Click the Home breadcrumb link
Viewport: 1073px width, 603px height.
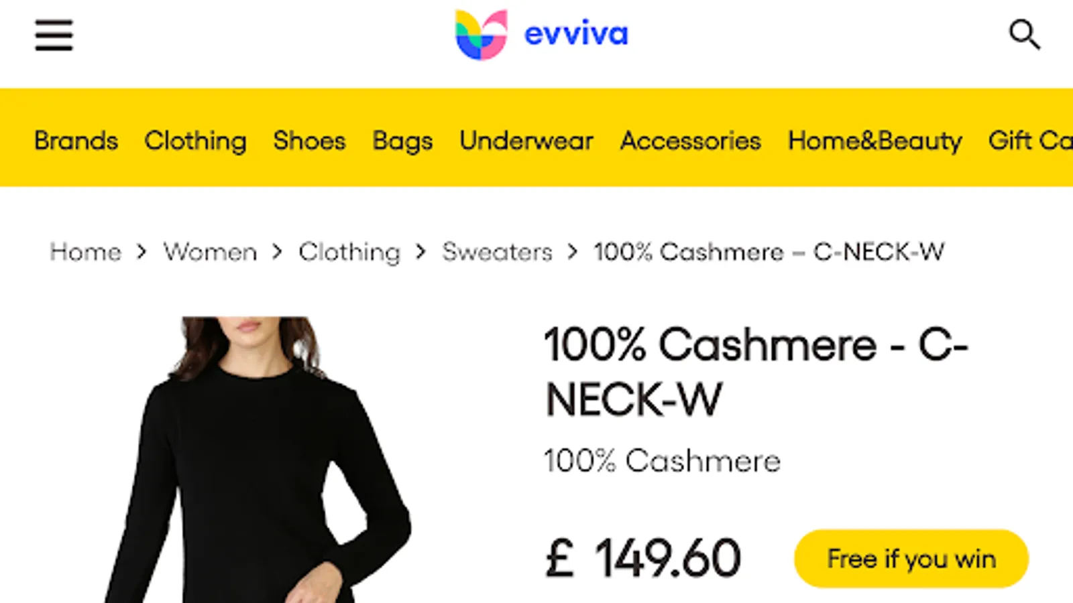click(x=85, y=252)
